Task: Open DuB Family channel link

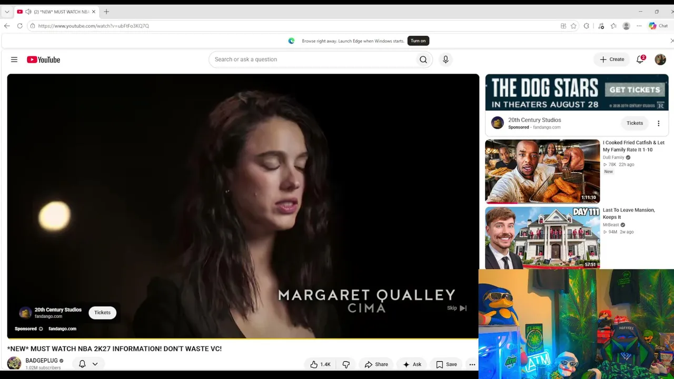Action: 613,157
